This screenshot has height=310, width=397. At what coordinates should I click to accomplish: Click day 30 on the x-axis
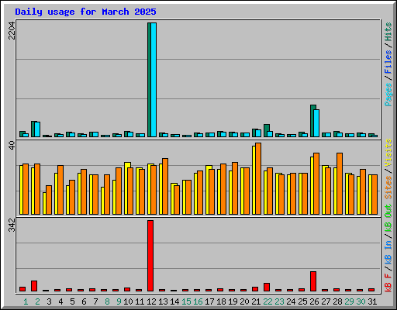pos(361,301)
